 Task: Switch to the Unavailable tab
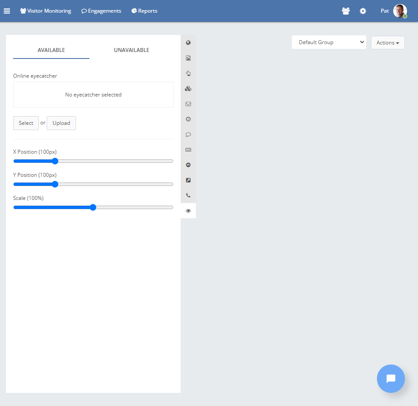(x=131, y=50)
